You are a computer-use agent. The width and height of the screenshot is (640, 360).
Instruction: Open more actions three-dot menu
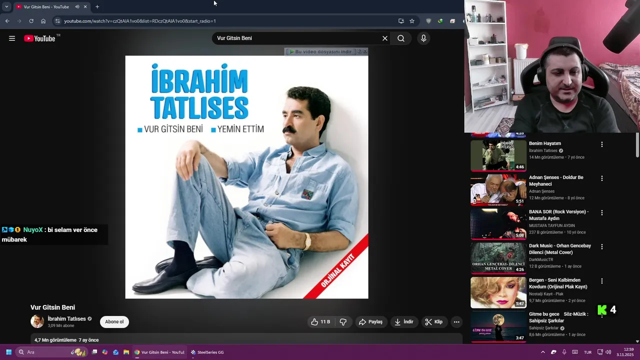[x=456, y=322]
